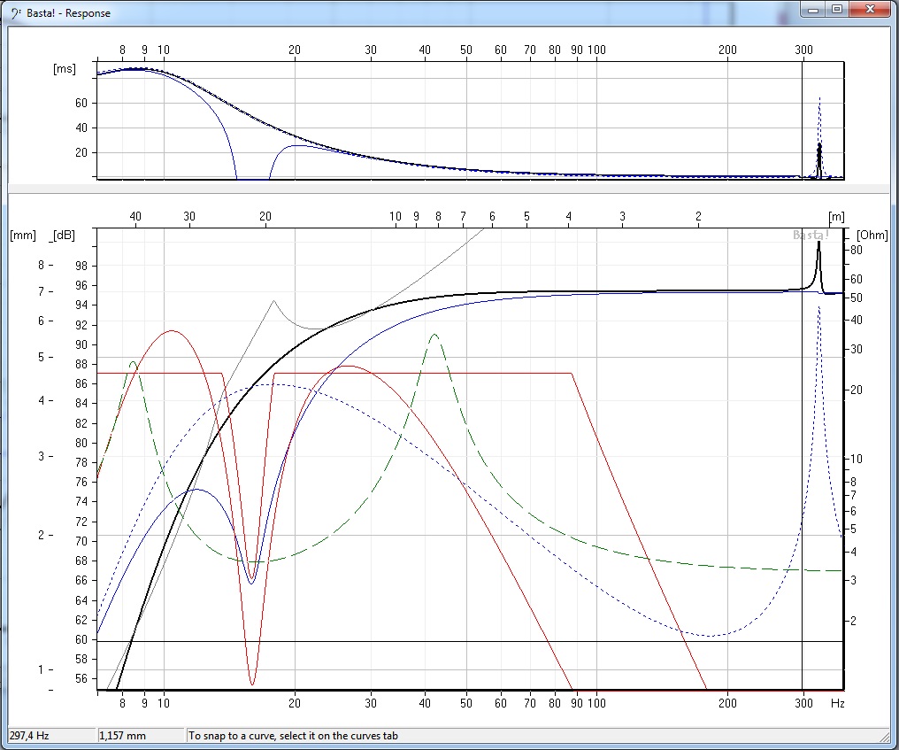Click the Basta! bass clef title icon

(x=15, y=12)
